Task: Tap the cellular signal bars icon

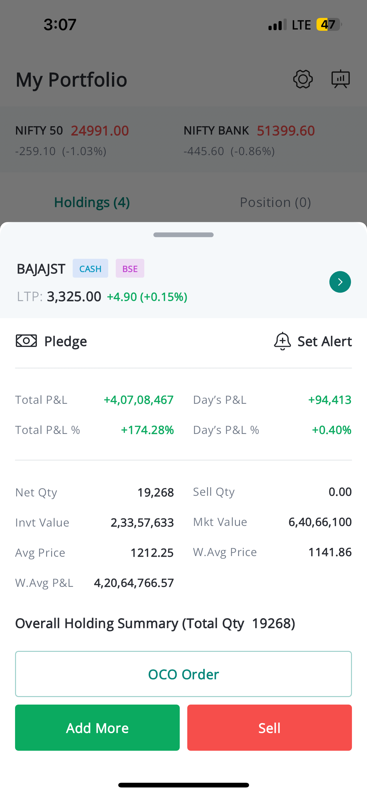Action: coord(277,25)
